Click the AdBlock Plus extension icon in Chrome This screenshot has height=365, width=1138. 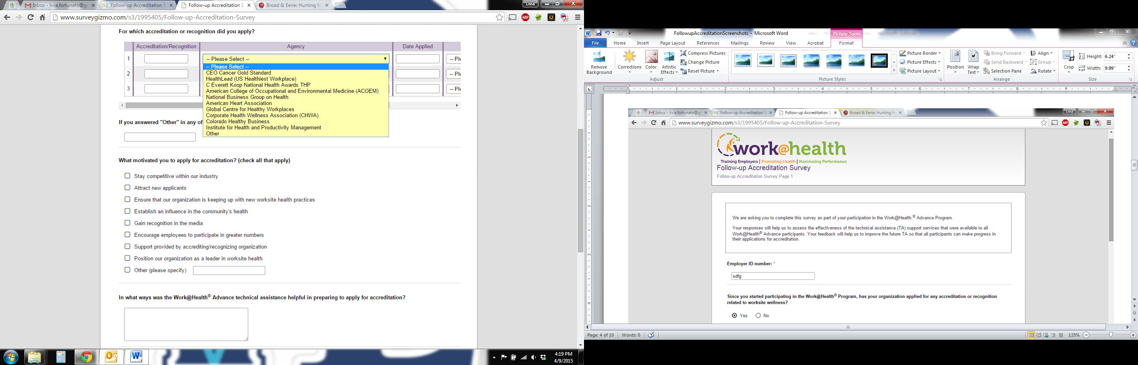click(x=525, y=17)
